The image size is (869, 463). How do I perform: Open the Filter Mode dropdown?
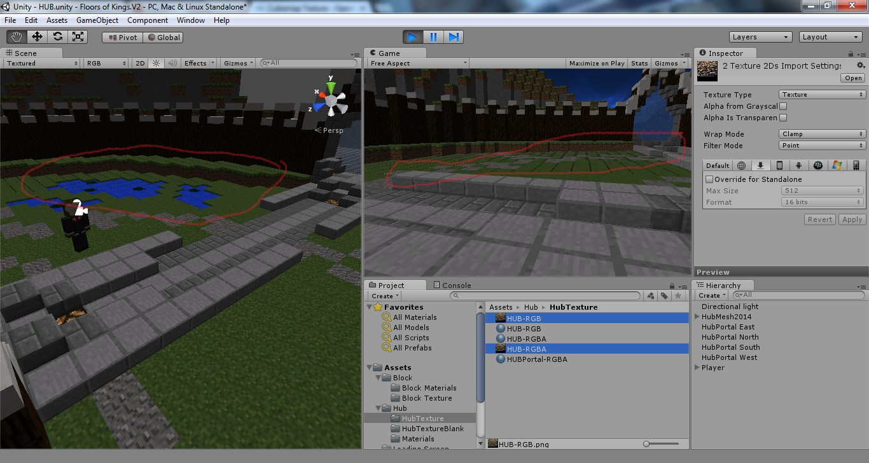click(x=822, y=146)
